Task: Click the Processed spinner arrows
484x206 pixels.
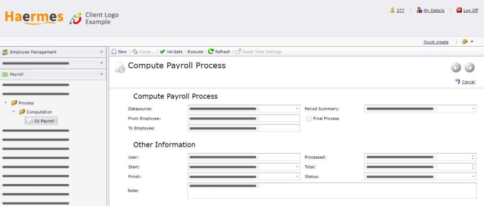Action: (x=473, y=157)
